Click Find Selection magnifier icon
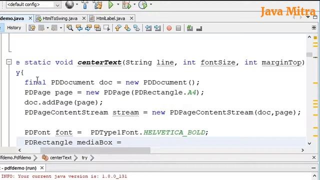This screenshot has height=180, width=320. (x=70, y=28)
